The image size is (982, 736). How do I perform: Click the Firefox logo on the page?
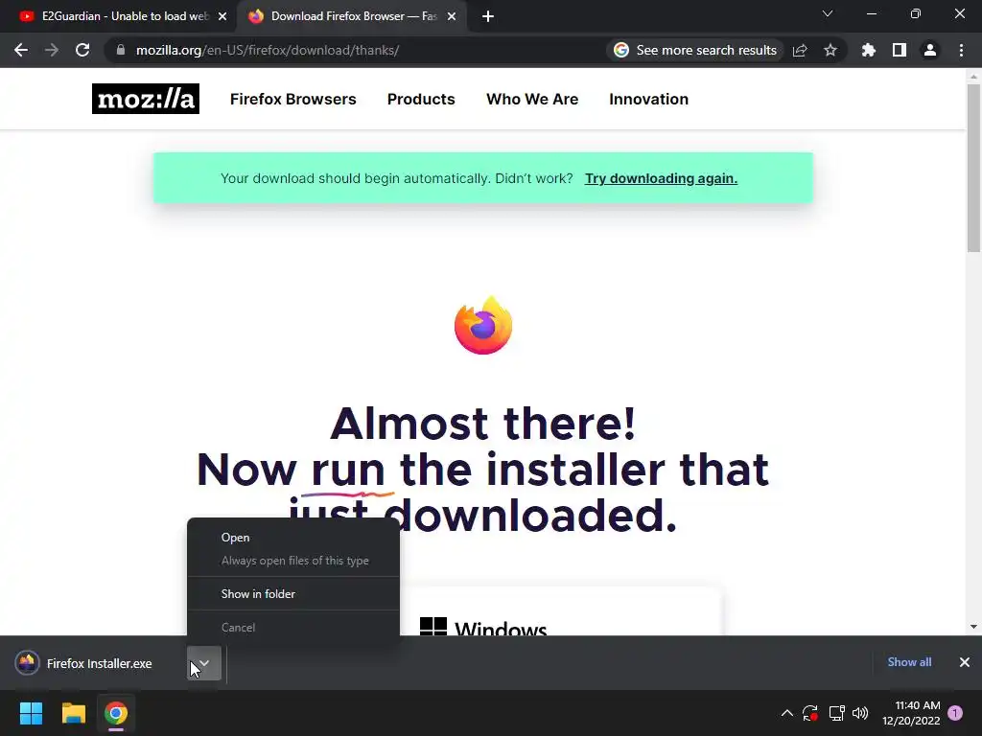483,326
